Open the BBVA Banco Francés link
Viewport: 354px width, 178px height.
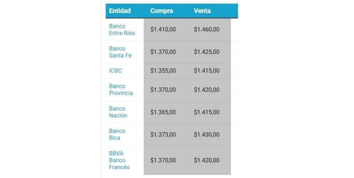pos(119,160)
